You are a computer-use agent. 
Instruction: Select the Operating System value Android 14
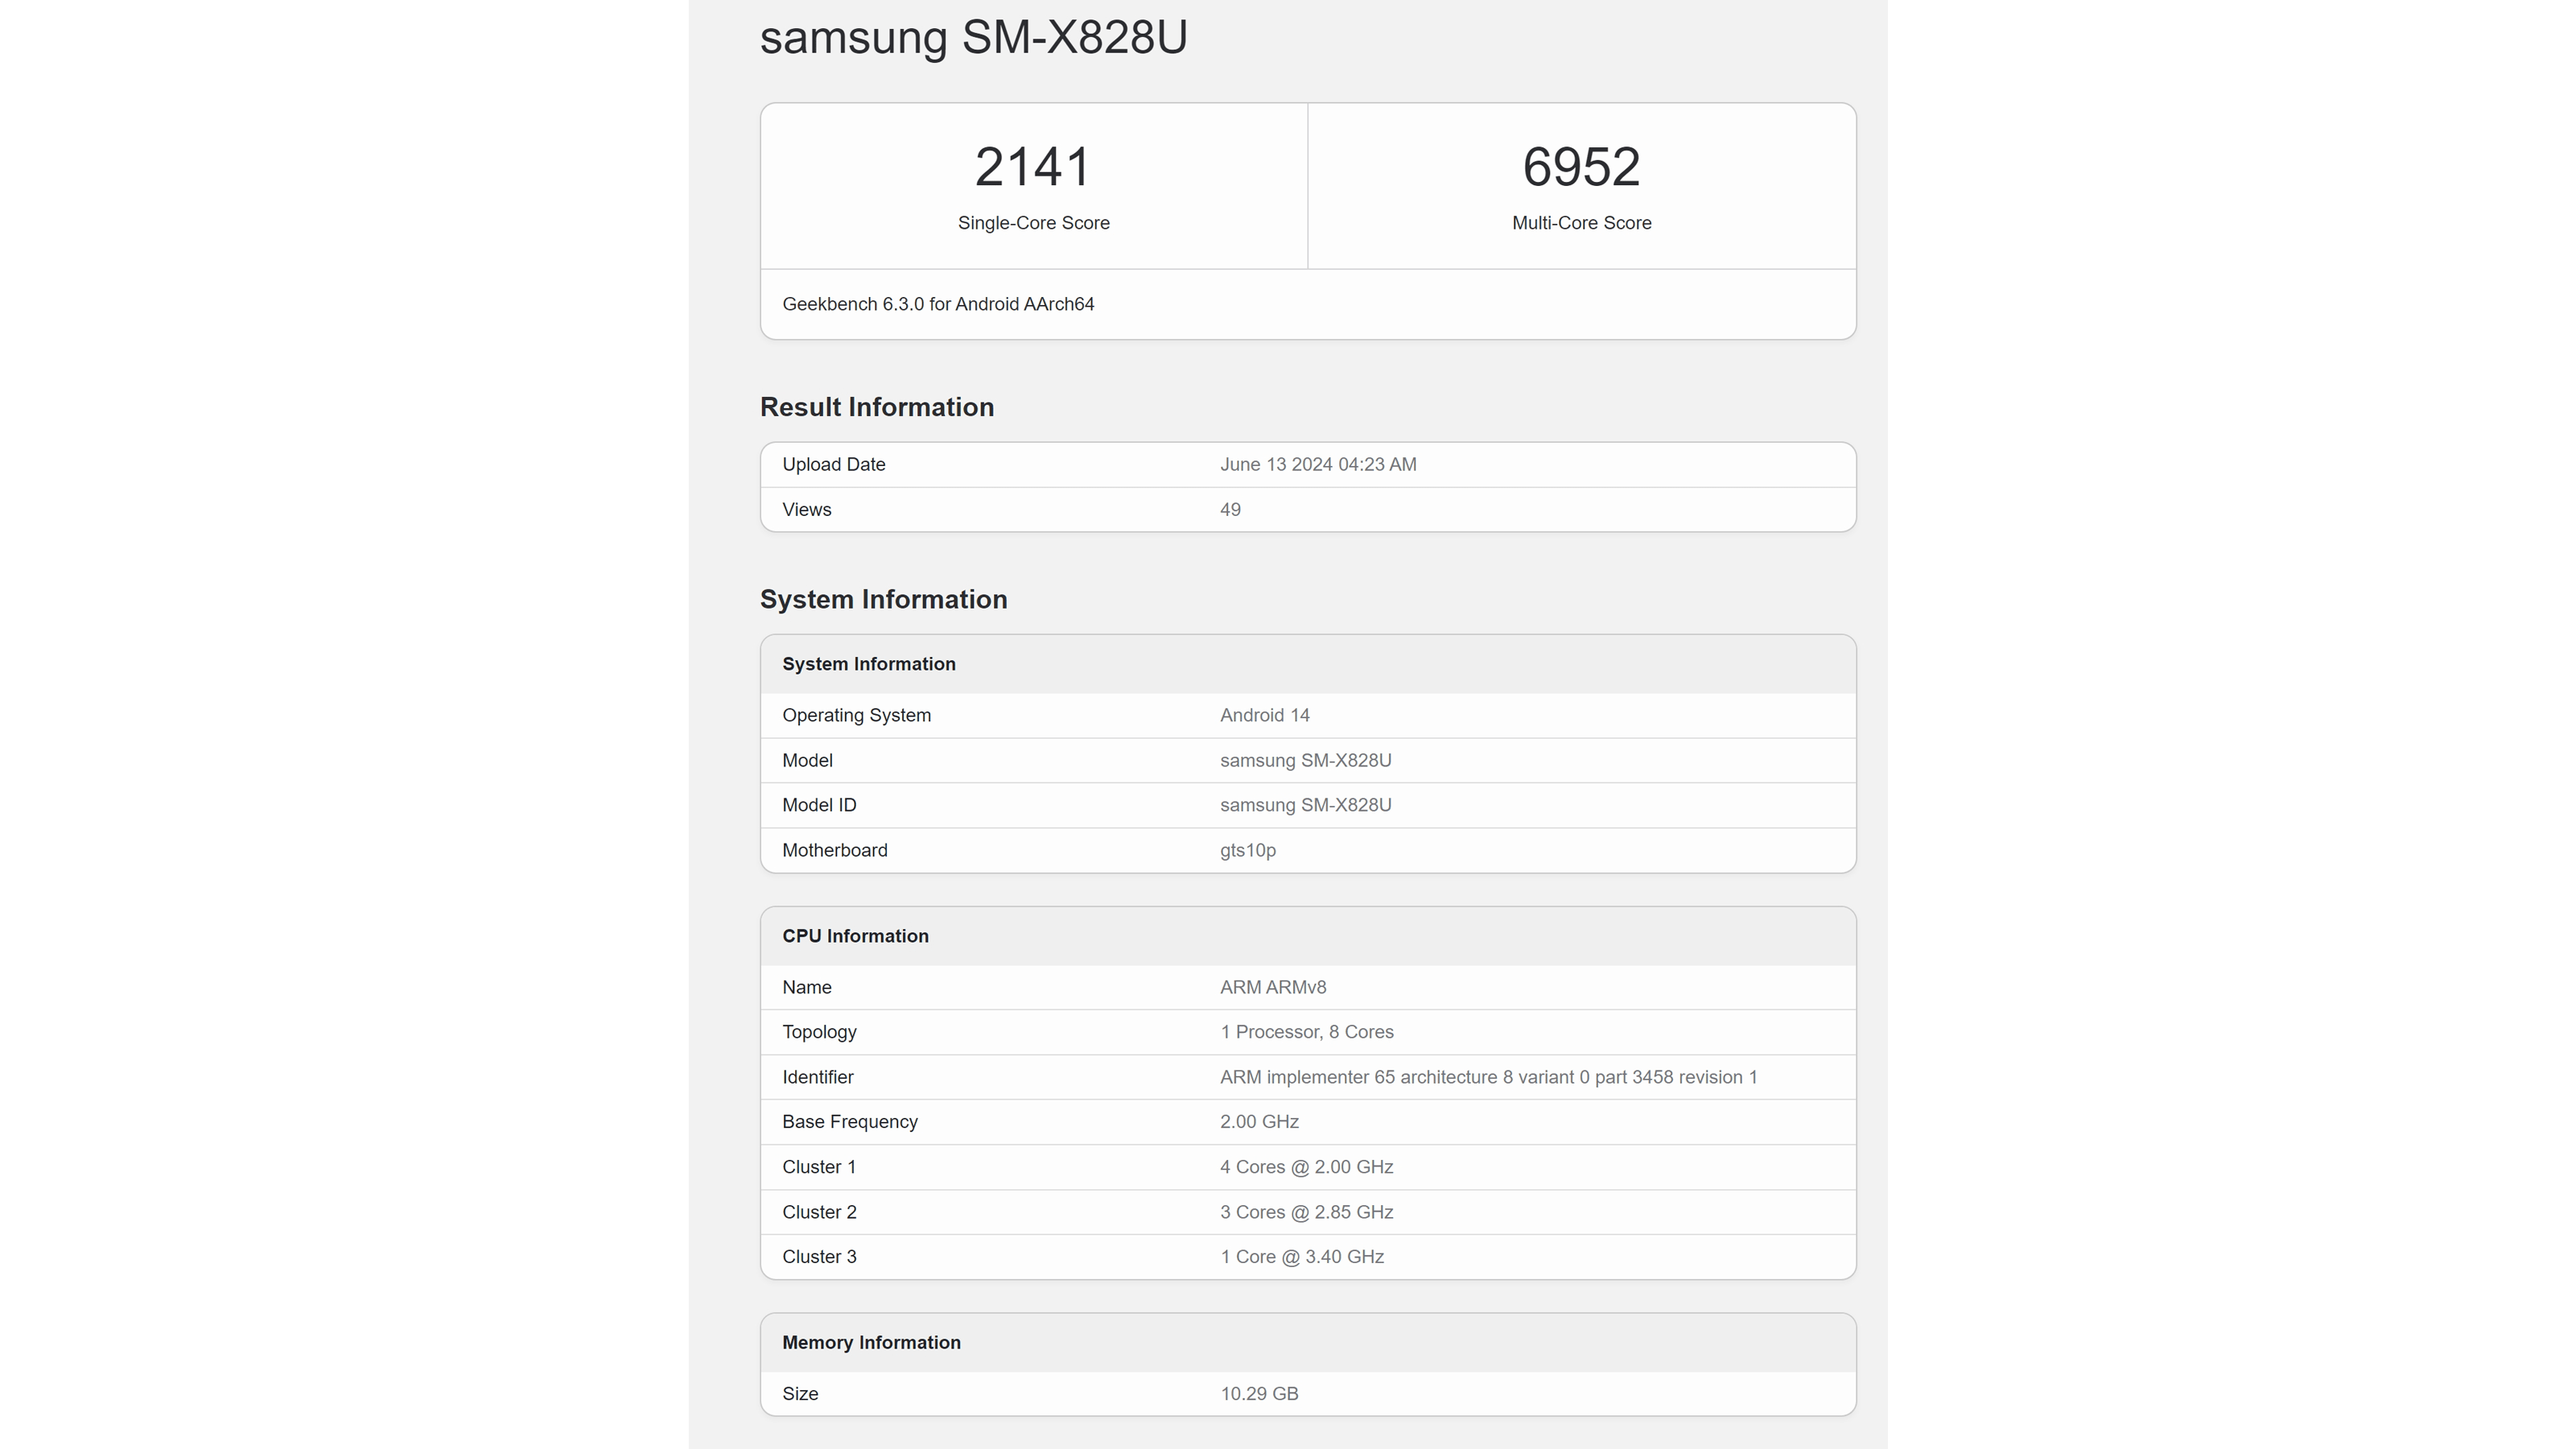(x=1264, y=715)
